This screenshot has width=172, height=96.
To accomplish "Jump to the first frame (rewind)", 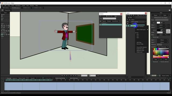I will coord(62,75).
